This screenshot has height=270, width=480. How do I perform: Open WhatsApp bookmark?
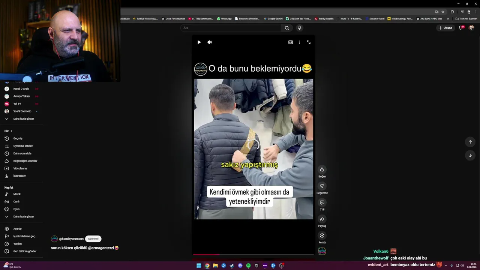(224, 19)
